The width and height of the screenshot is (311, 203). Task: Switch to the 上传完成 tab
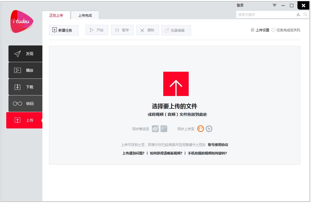[85, 15]
